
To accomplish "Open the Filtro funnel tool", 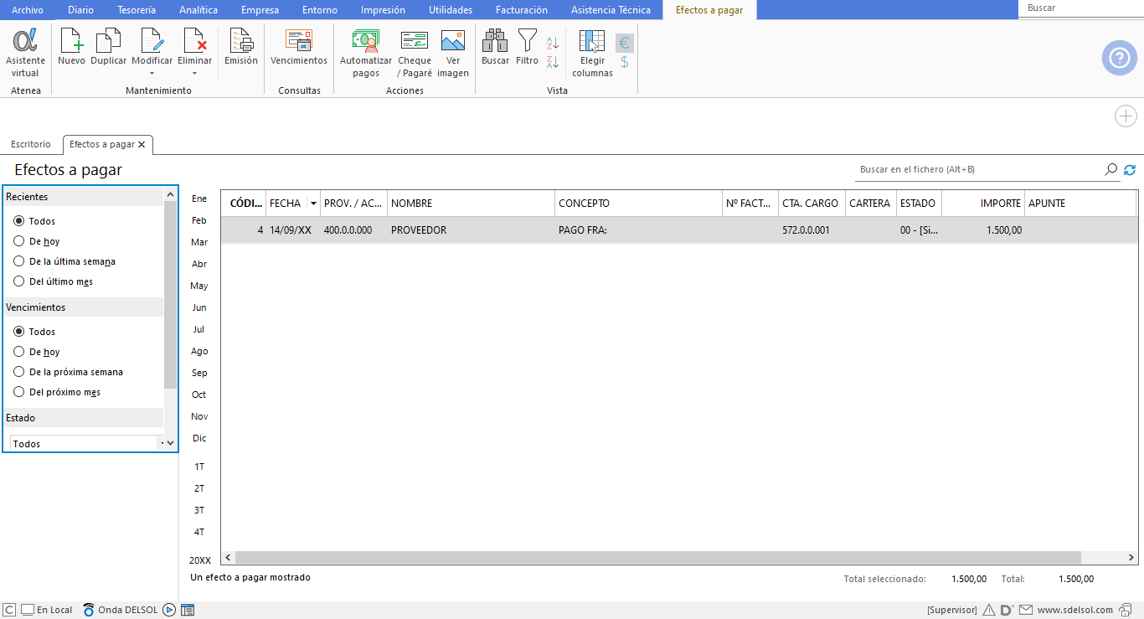I will pyautogui.click(x=528, y=47).
